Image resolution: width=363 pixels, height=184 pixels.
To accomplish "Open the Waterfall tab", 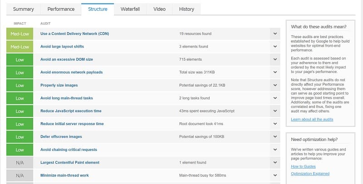I will click(130, 9).
